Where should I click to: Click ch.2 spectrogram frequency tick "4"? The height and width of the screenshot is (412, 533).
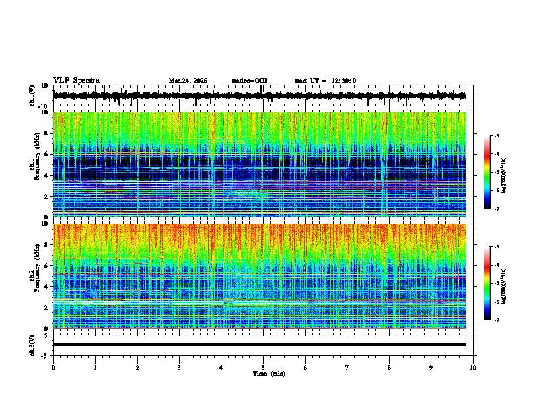47,287
